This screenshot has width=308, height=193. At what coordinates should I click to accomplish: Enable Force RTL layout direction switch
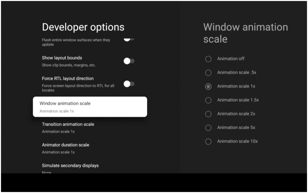(x=129, y=84)
